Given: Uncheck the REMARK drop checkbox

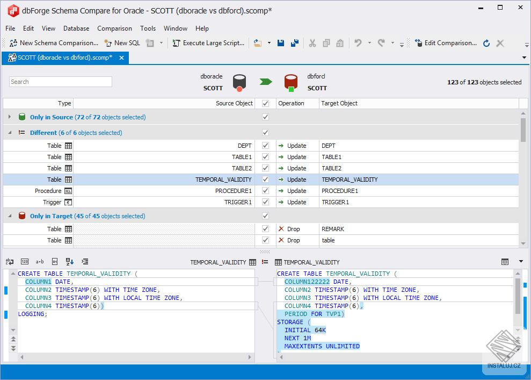Looking at the screenshot, I should 265,229.
